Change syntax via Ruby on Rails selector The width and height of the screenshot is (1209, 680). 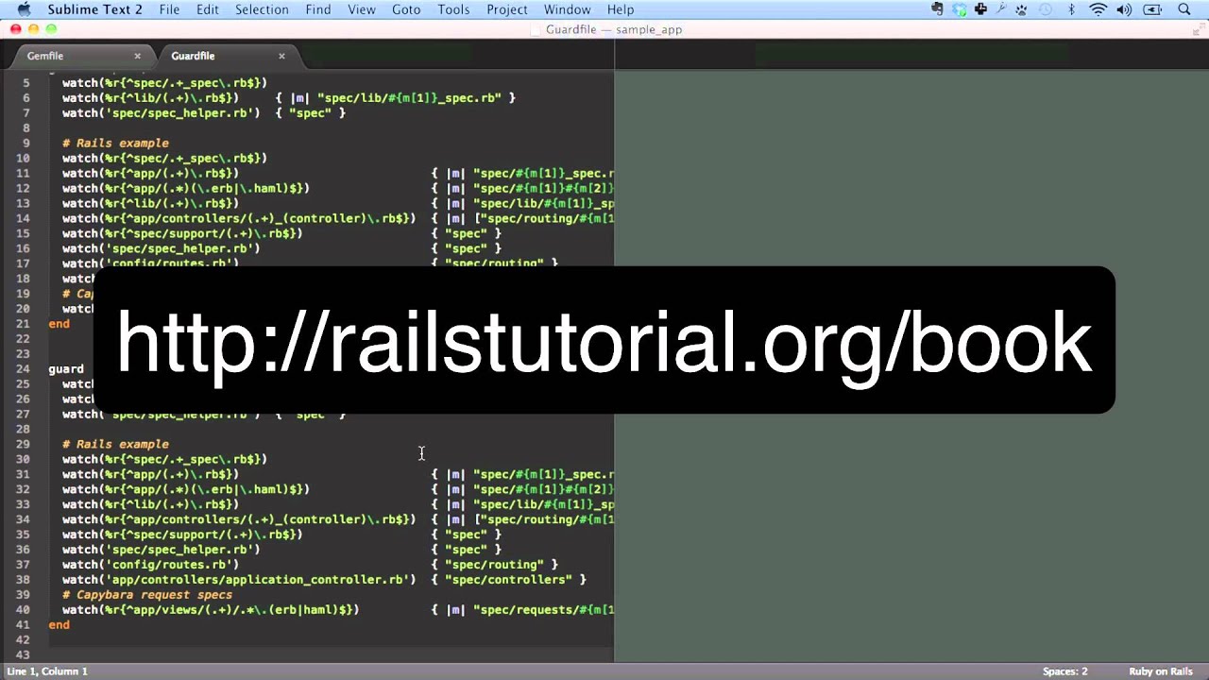coord(1161,671)
